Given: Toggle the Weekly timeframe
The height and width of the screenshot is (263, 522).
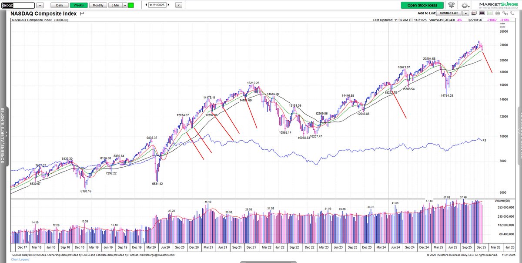Looking at the screenshot, I should [x=79, y=5].
